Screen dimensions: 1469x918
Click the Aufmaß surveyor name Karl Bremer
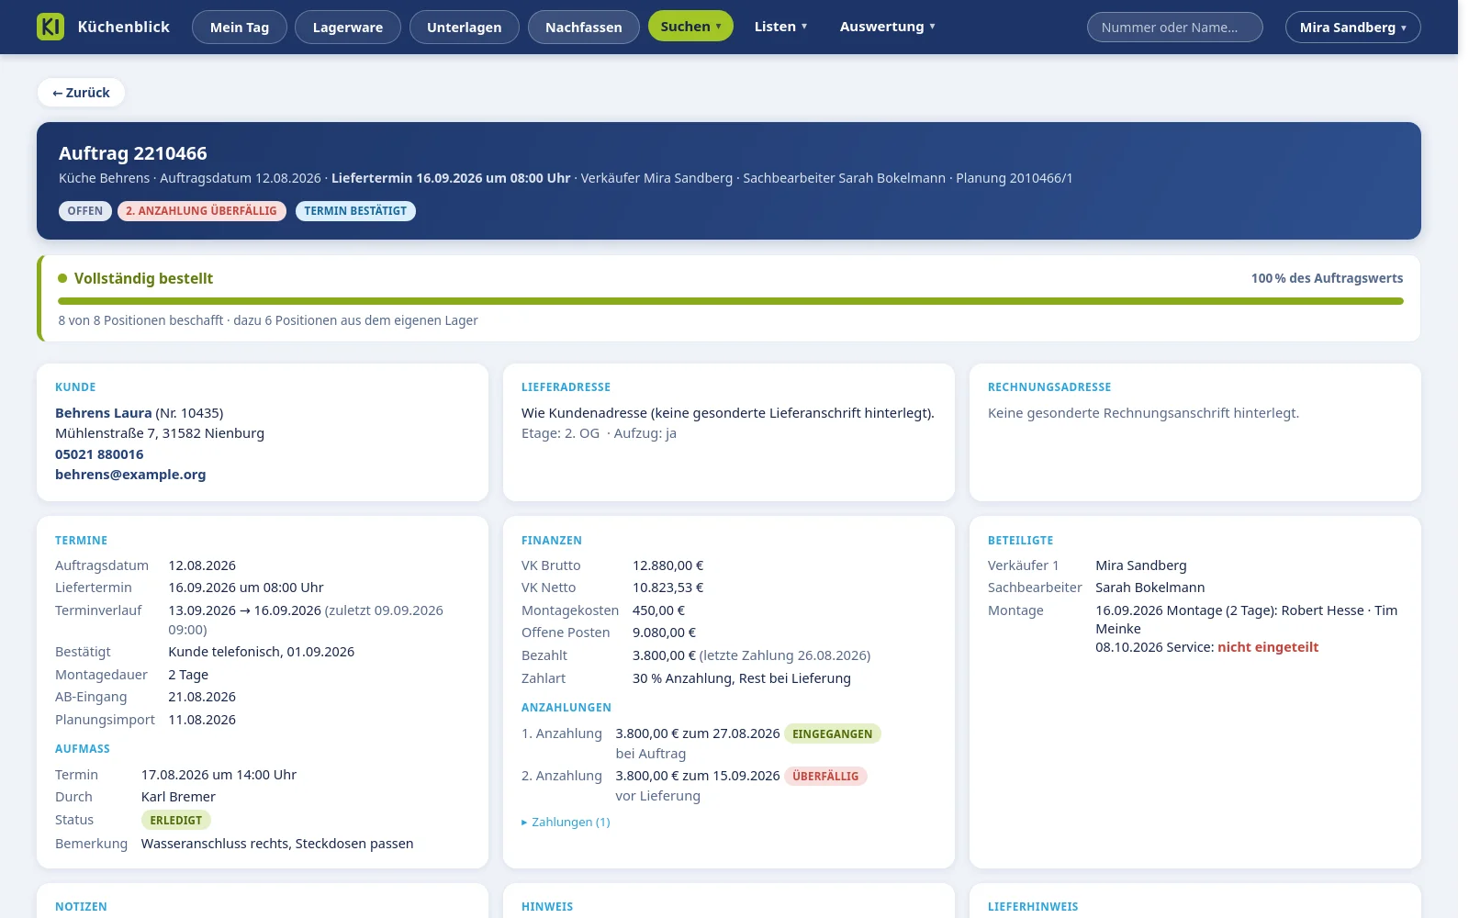[x=178, y=797]
